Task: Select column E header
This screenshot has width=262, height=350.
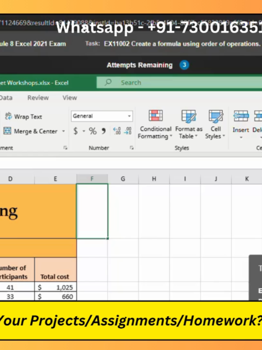Action: click(x=56, y=179)
